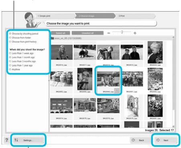Click the 'Choose the image you want to print' message
This screenshot has width=181, height=148.
(68, 24)
